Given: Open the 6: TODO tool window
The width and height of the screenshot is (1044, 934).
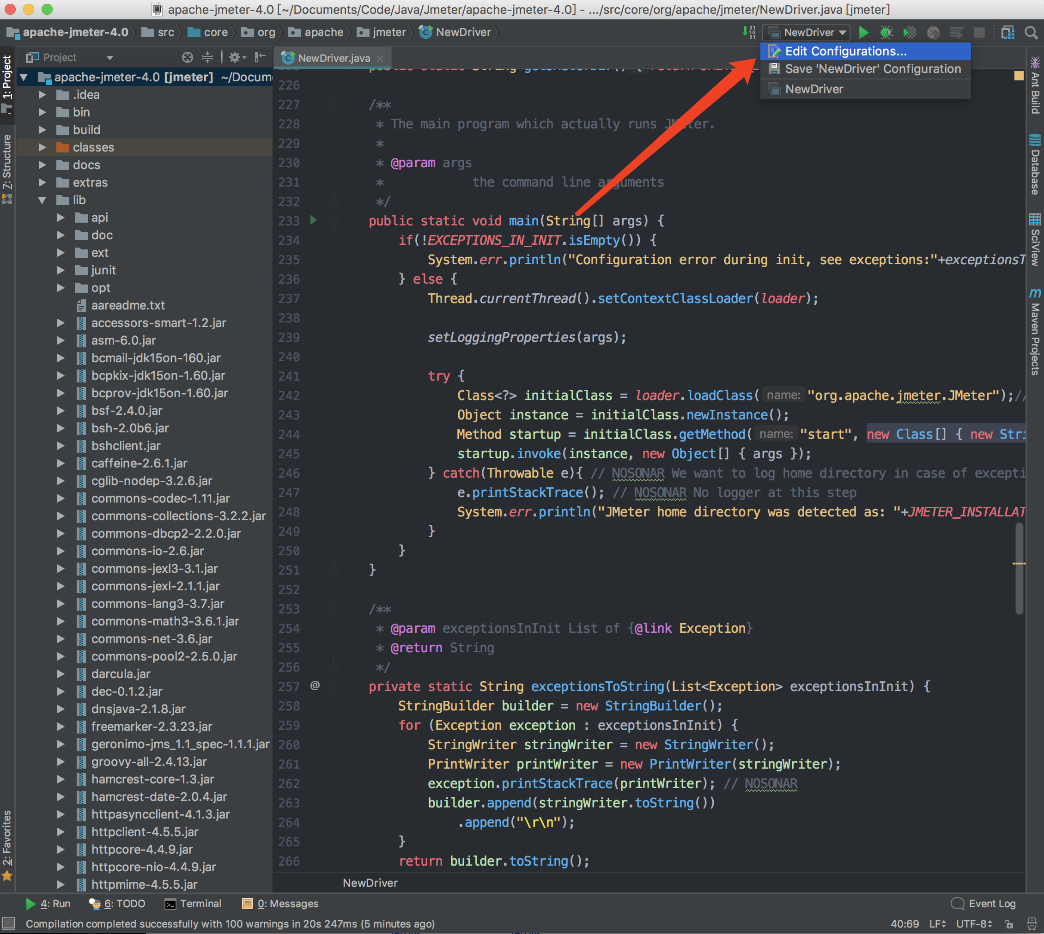Looking at the screenshot, I should 117,903.
